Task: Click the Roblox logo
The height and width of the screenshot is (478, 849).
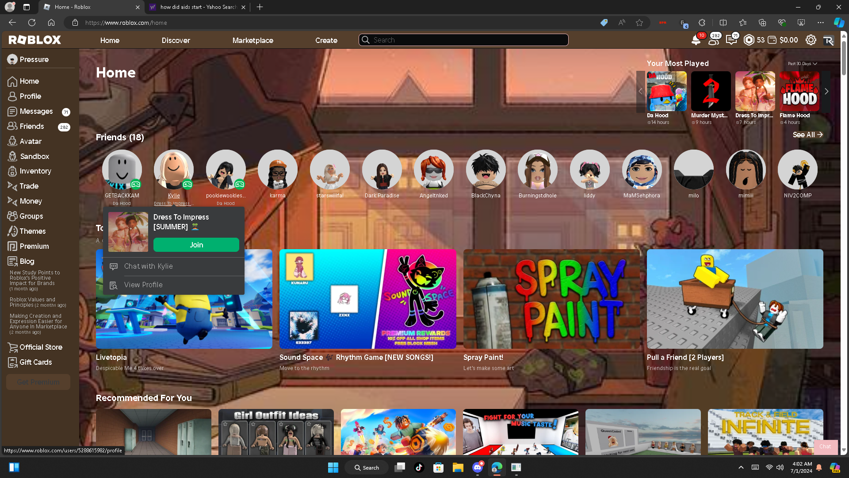Action: click(35, 40)
